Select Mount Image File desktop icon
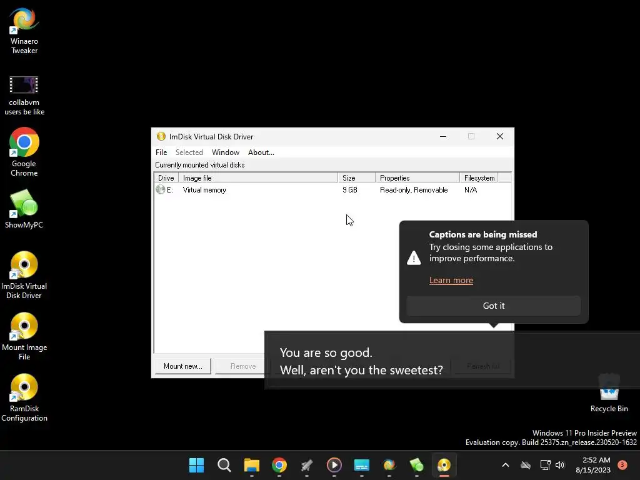Viewport: 640px width, 480px height. (24, 336)
